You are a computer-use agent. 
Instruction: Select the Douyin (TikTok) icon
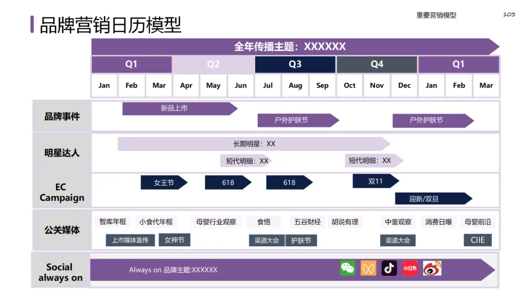389,268
